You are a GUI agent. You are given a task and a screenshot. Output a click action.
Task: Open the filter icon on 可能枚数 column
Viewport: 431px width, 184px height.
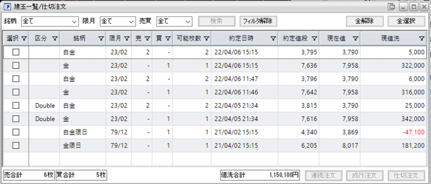point(206,39)
